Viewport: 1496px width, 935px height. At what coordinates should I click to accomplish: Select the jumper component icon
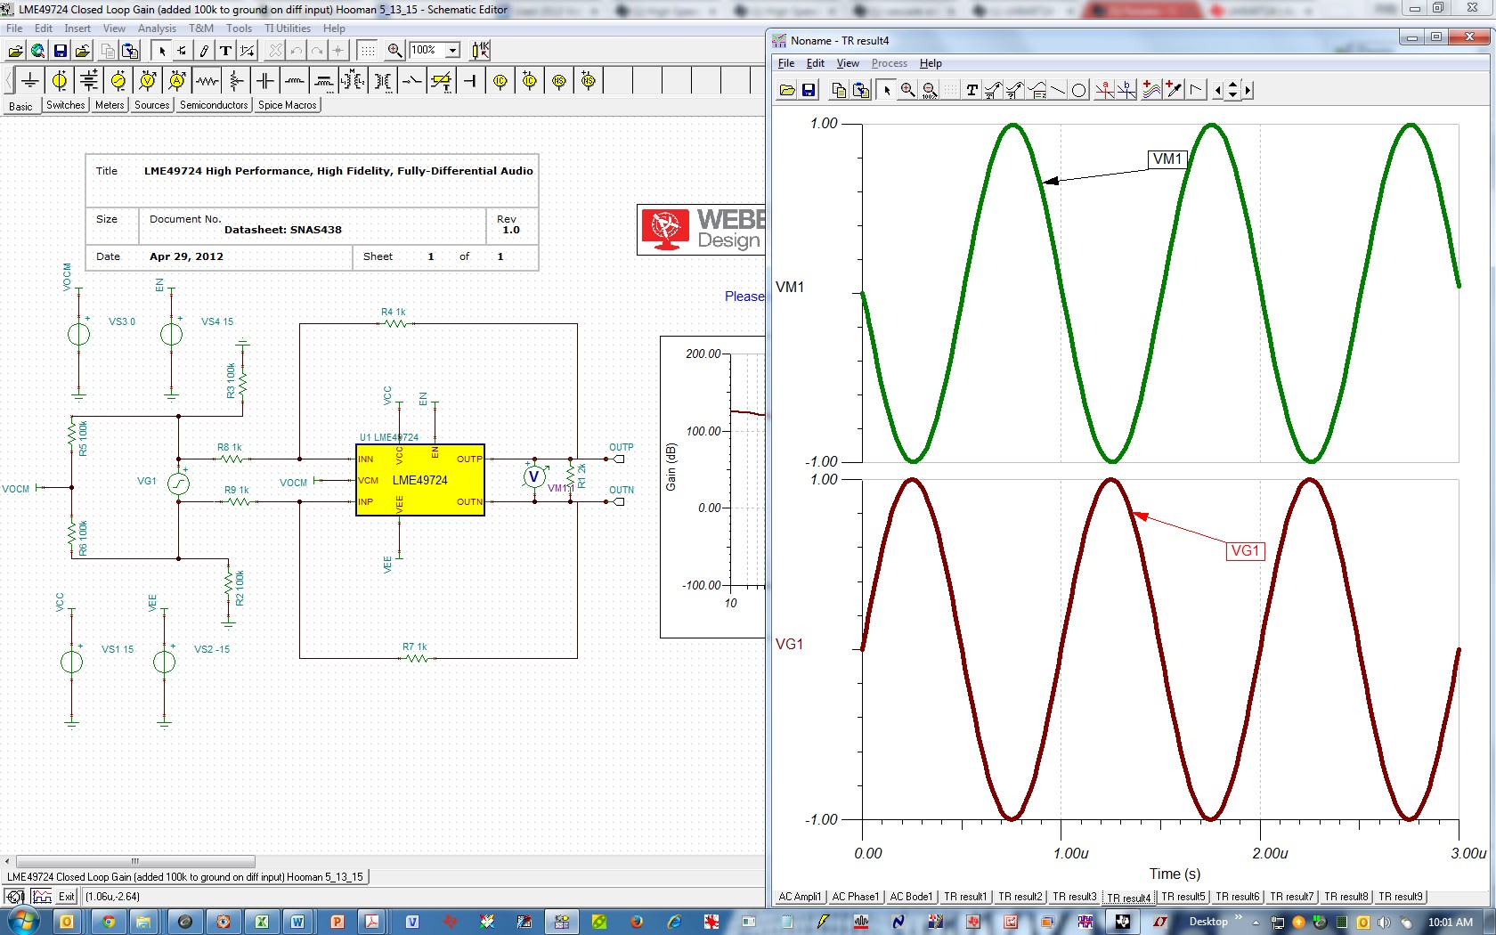coord(471,81)
